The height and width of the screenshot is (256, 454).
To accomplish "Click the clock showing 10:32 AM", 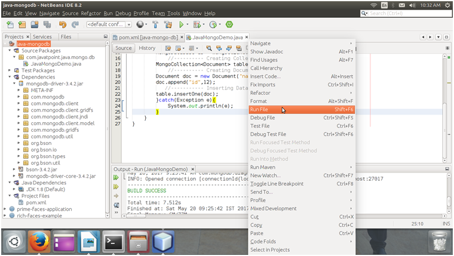I will pyautogui.click(x=430, y=5).
